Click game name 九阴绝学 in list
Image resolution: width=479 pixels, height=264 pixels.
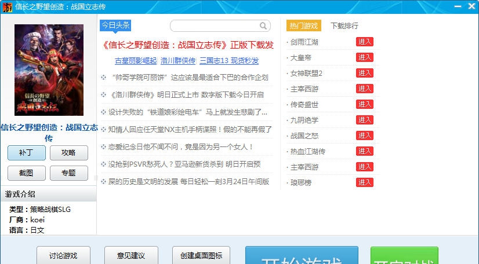tap(304, 120)
